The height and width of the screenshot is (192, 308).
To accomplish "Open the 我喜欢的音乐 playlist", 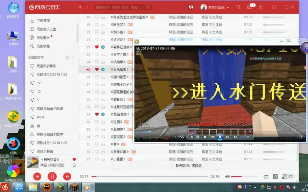I will point(46,66).
